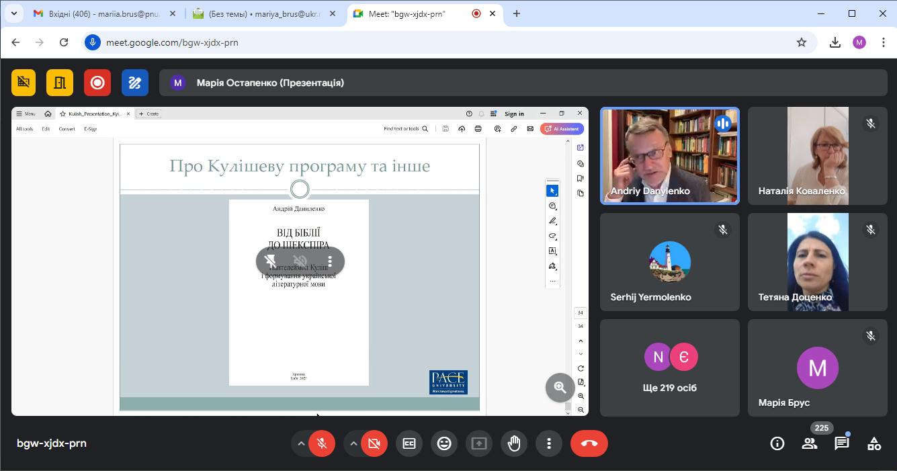Viewport: 897px width, 471px height.
Task: Open the emoji reactions panel
Action: 444,443
